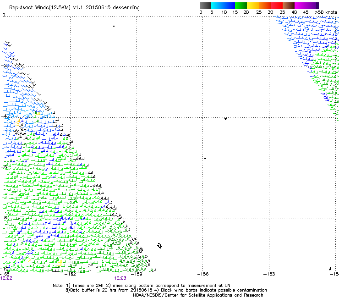Click the plot title 'Rapidscat Winds(12.5KM) v1.1 20150615 descending'
This screenshot has width=339, height=298.
pos(74,8)
